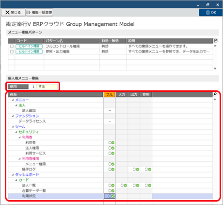223x205 pixels.
Task: Select the 入力 column header
Action: 122,95
